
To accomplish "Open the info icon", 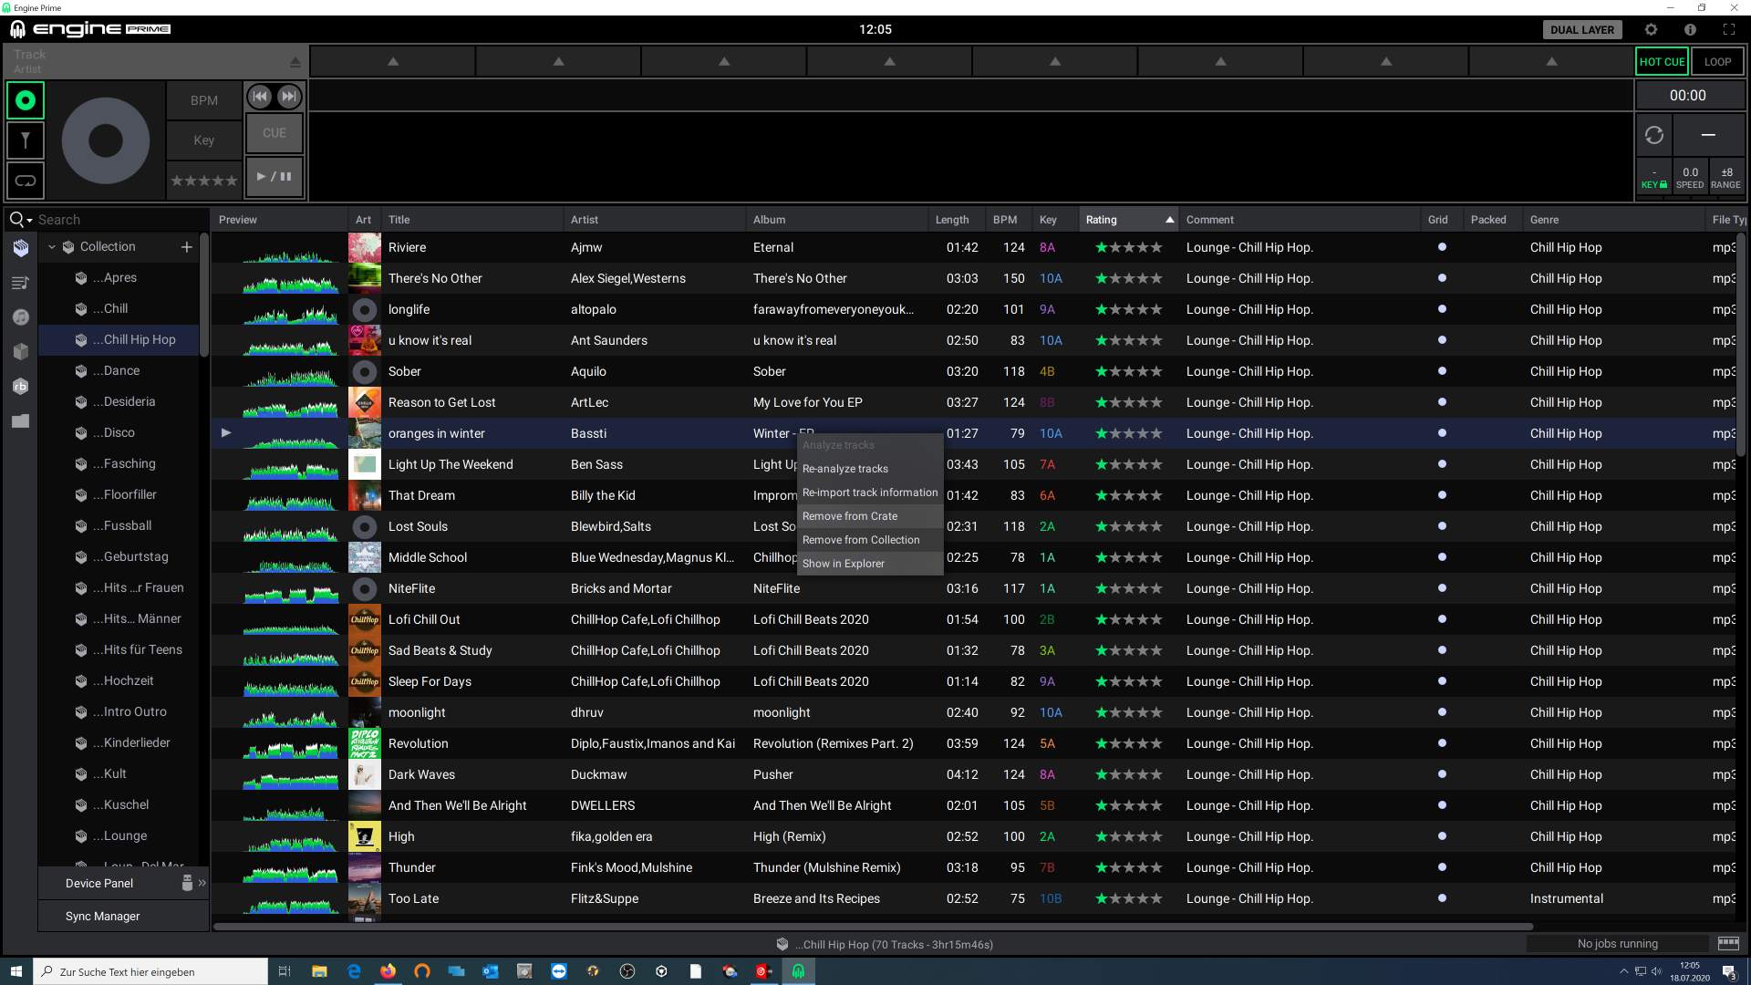I will 1690,29.
